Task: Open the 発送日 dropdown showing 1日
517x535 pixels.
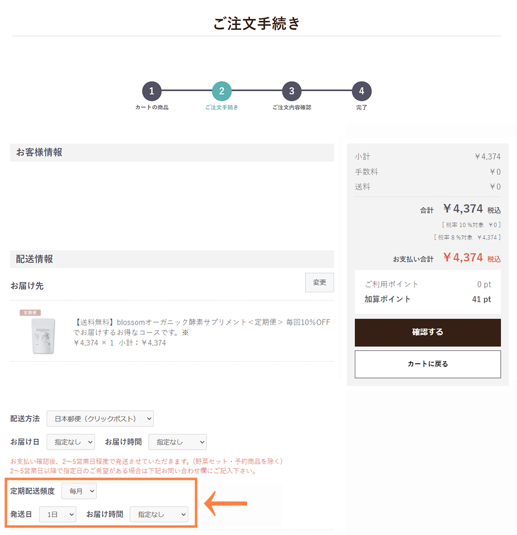Action: pyautogui.click(x=58, y=514)
